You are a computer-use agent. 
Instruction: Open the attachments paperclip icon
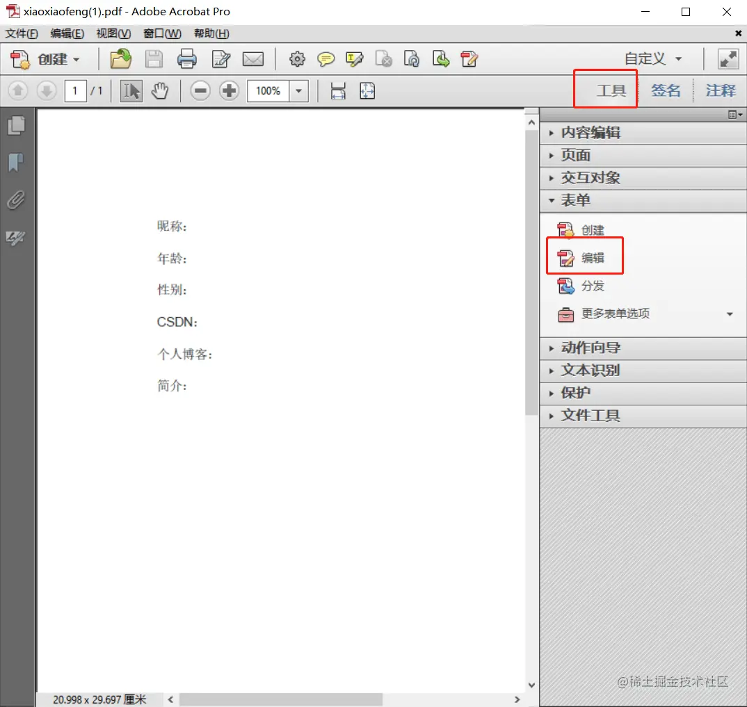(16, 200)
